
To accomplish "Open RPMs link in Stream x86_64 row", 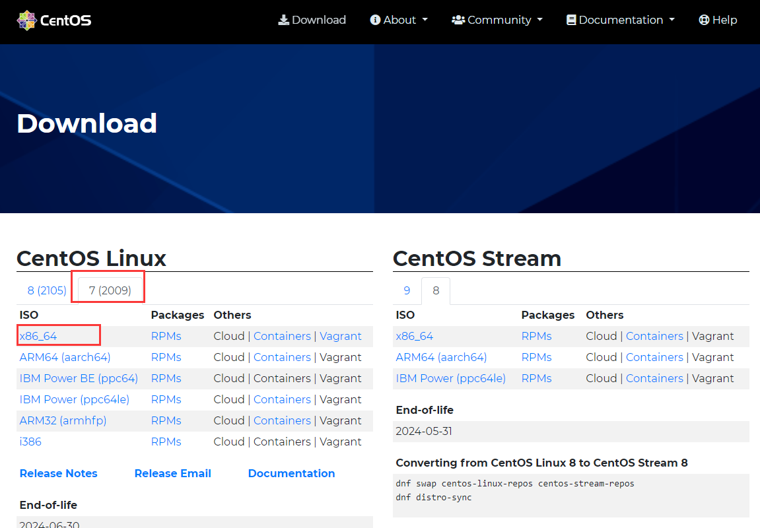I will click(537, 336).
